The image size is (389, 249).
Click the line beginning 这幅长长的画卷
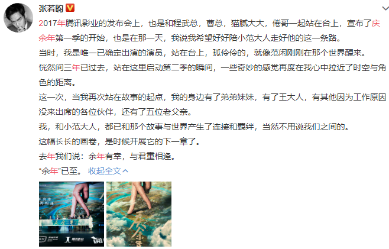(119, 141)
